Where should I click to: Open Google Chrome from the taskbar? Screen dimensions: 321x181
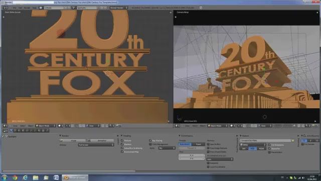(x=15, y=177)
